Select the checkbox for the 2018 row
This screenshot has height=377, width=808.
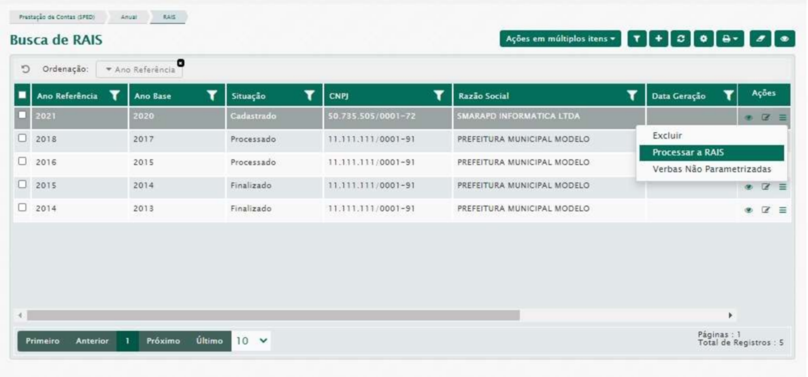[23, 139]
